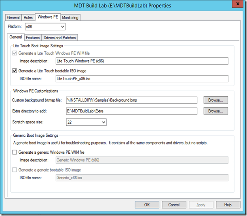Switch to Drivers and Patches sub-tab
The width and height of the screenshot is (247, 216).
coord(59,38)
